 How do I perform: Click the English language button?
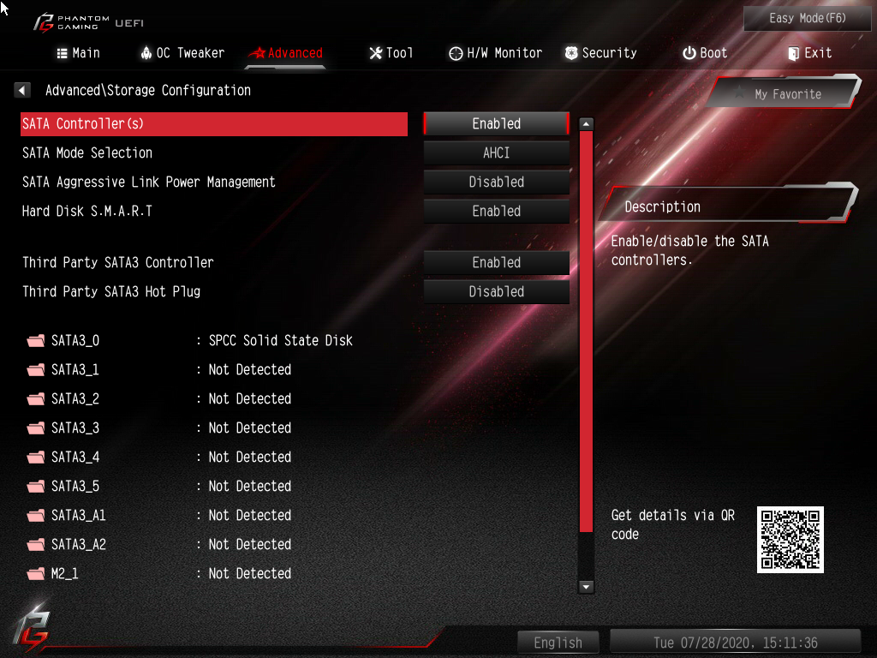pos(558,643)
